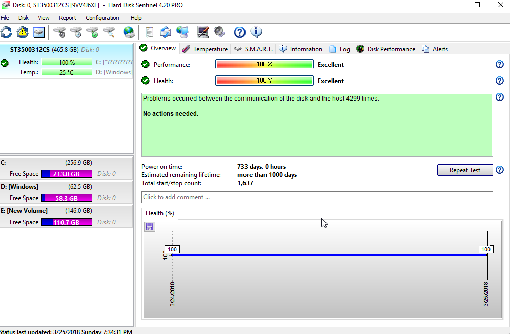510x334 pixels.
Task: Open the disk with stethoscope test icon
Action: (x=59, y=32)
